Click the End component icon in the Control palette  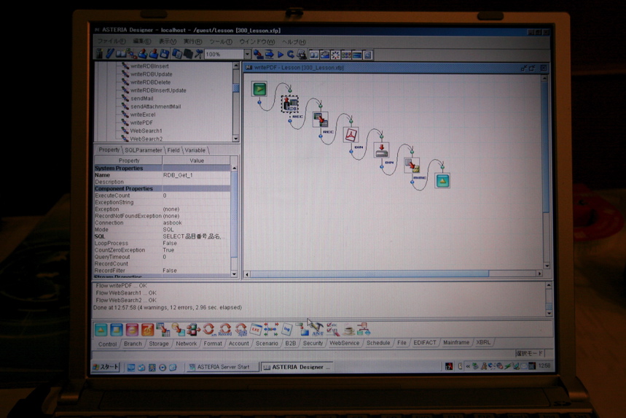[101, 330]
